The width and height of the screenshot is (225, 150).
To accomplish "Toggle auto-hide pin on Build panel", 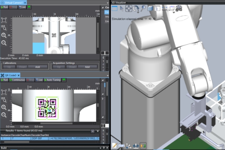I will [104, 148].
